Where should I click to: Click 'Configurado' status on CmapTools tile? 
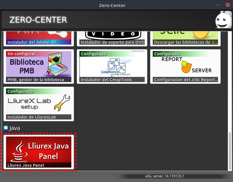(x=93, y=54)
